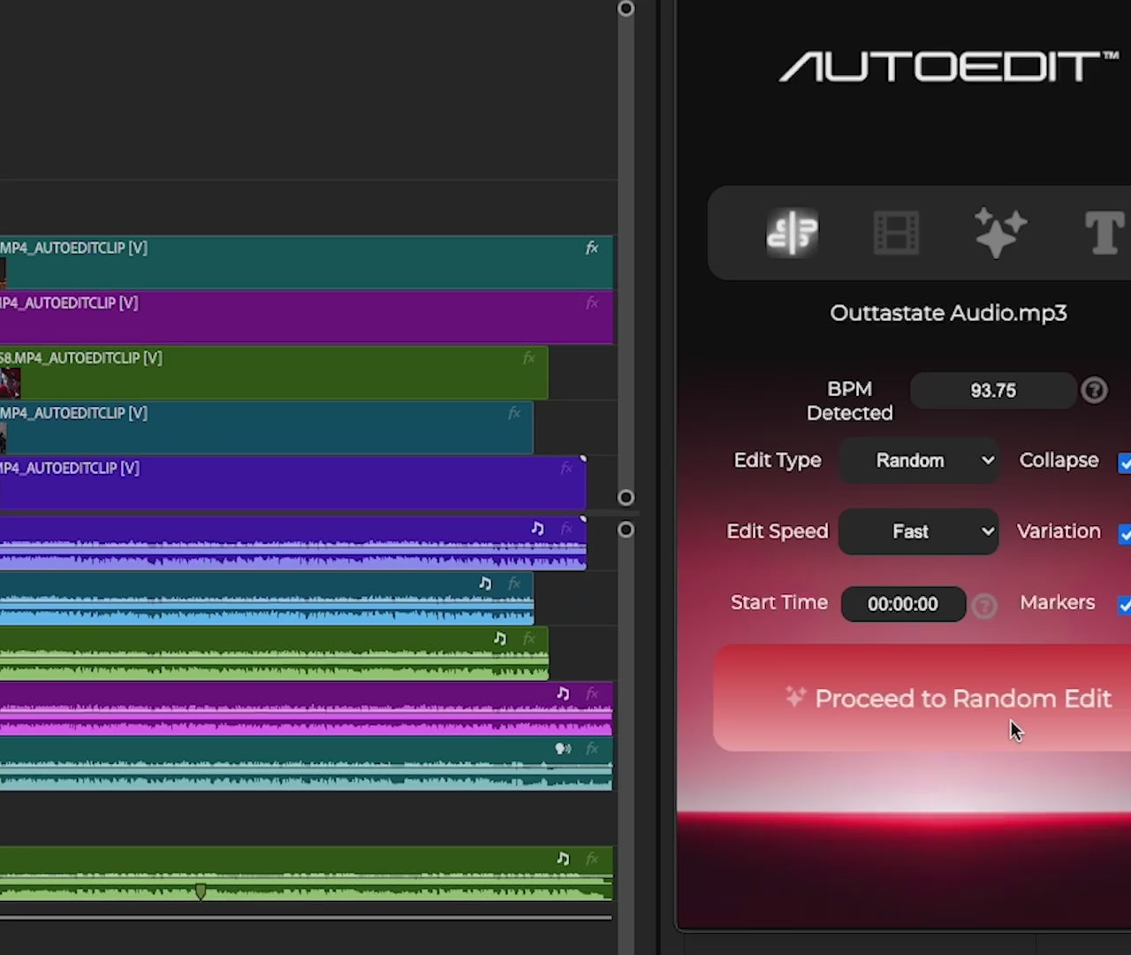This screenshot has height=955, width=1131.
Task: Toggle the Collapse checkbox
Action: pos(1124,462)
